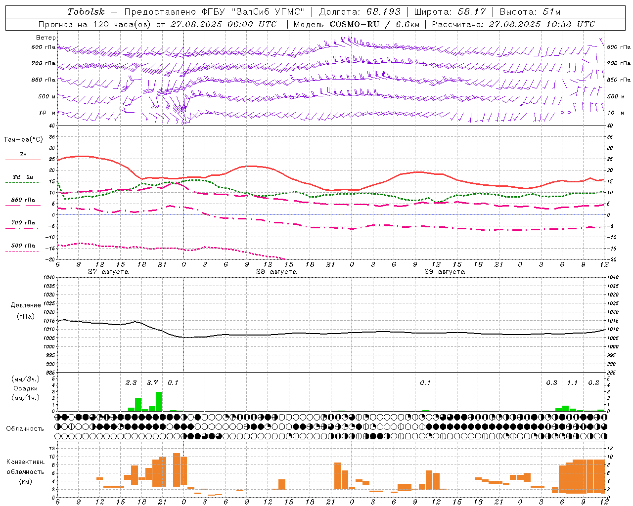Click red line sample beneath "2м" legend
The height and width of the screenshot is (506, 633).
[23, 160]
